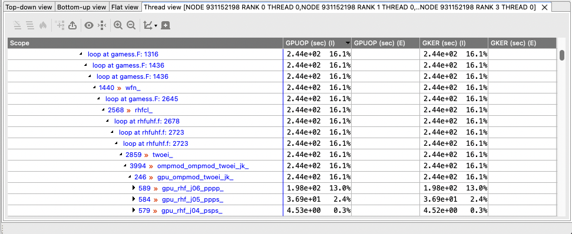Click the vertical scrollbar thumb

562,55
